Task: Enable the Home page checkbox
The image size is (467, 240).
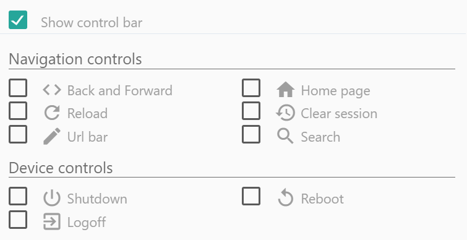Action: pos(251,88)
